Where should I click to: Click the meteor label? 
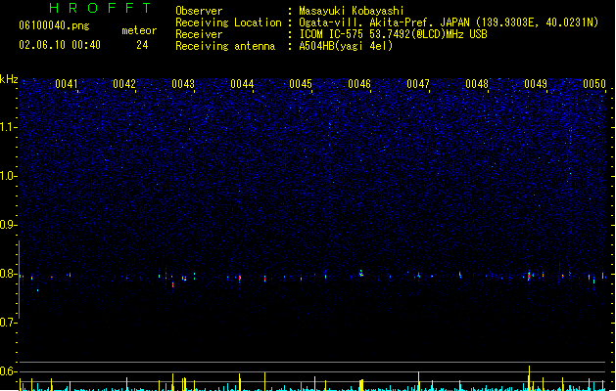pyautogui.click(x=139, y=30)
